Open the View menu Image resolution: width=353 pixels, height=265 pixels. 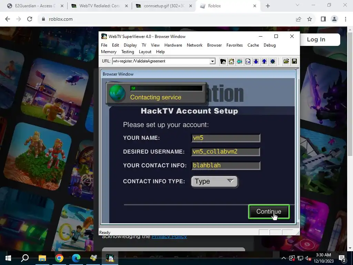[x=155, y=45]
